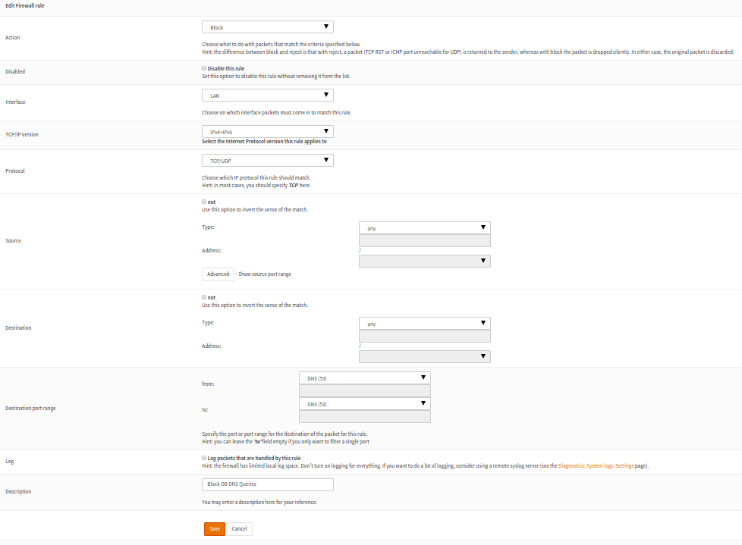Open the TCP/IP Version selector
The height and width of the screenshot is (545, 742).
coord(267,130)
